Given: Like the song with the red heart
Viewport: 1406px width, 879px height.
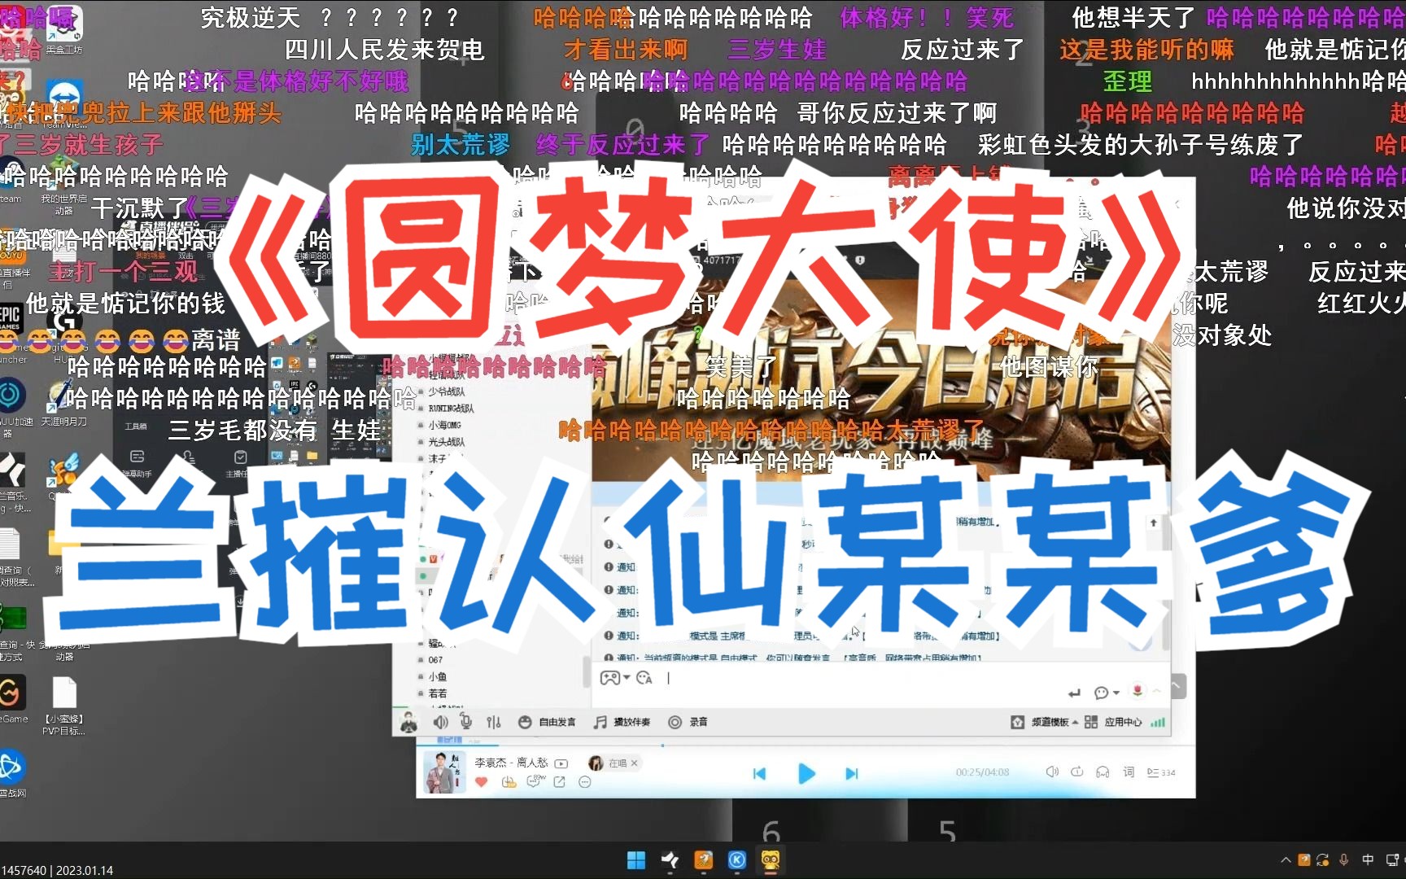Looking at the screenshot, I should point(482,782).
